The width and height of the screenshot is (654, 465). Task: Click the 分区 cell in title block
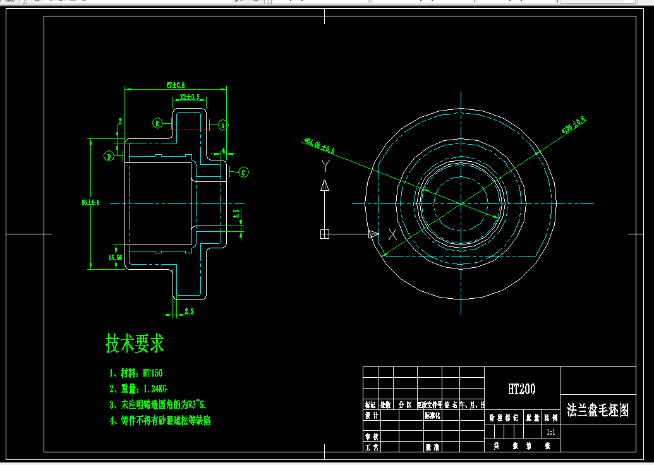click(x=405, y=405)
